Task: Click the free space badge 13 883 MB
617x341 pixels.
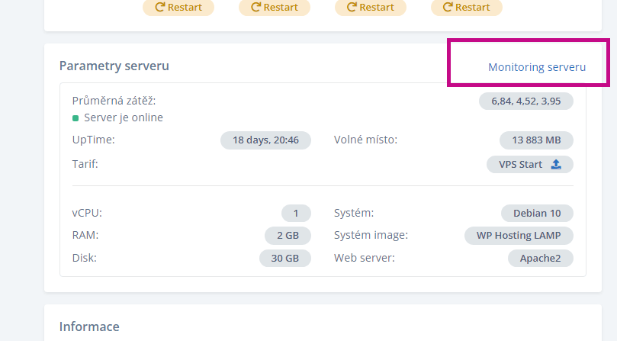Action: coord(536,140)
